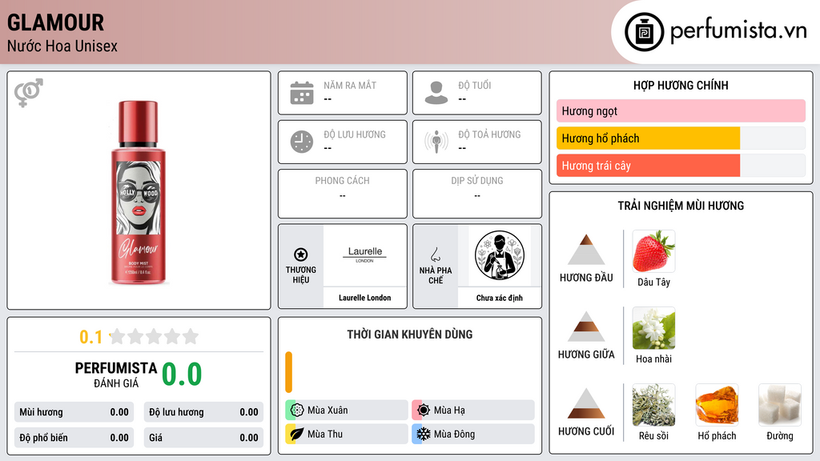This screenshot has height=461, width=820.
Task: Click the calendar icon for Năm ra mắt
Action: coord(302,93)
